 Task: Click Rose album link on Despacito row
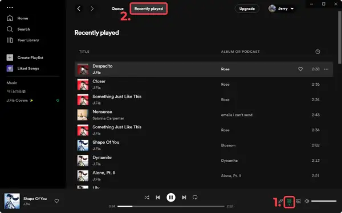(225, 69)
